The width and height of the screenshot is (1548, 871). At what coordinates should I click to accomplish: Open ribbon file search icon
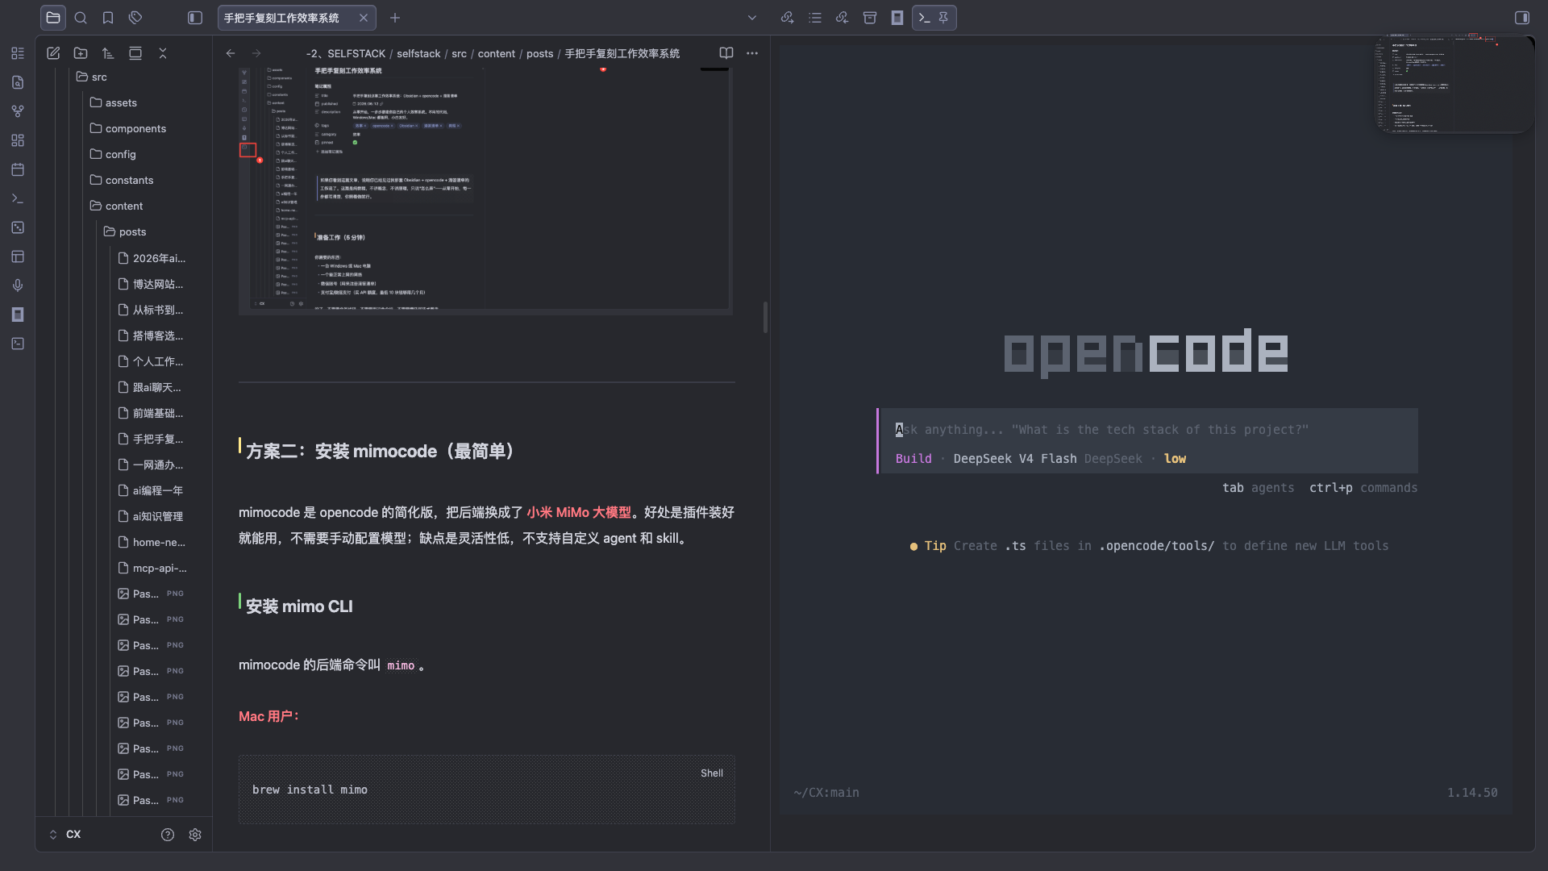pos(18,82)
